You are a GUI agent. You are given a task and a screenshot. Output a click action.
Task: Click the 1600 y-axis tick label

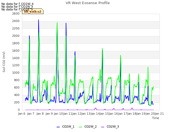pyautogui.click(x=16, y=51)
